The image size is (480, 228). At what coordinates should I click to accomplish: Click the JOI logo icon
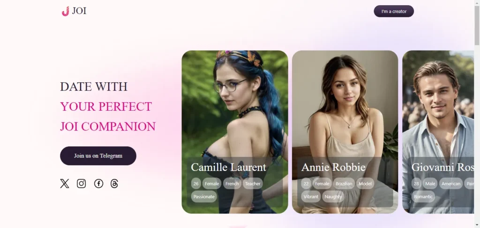pyautogui.click(x=65, y=11)
